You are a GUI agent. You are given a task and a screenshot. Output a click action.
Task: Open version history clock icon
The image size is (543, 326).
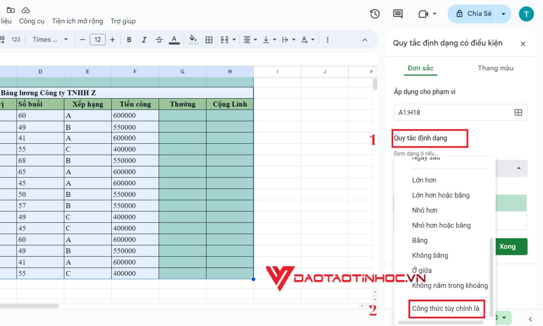coord(375,14)
